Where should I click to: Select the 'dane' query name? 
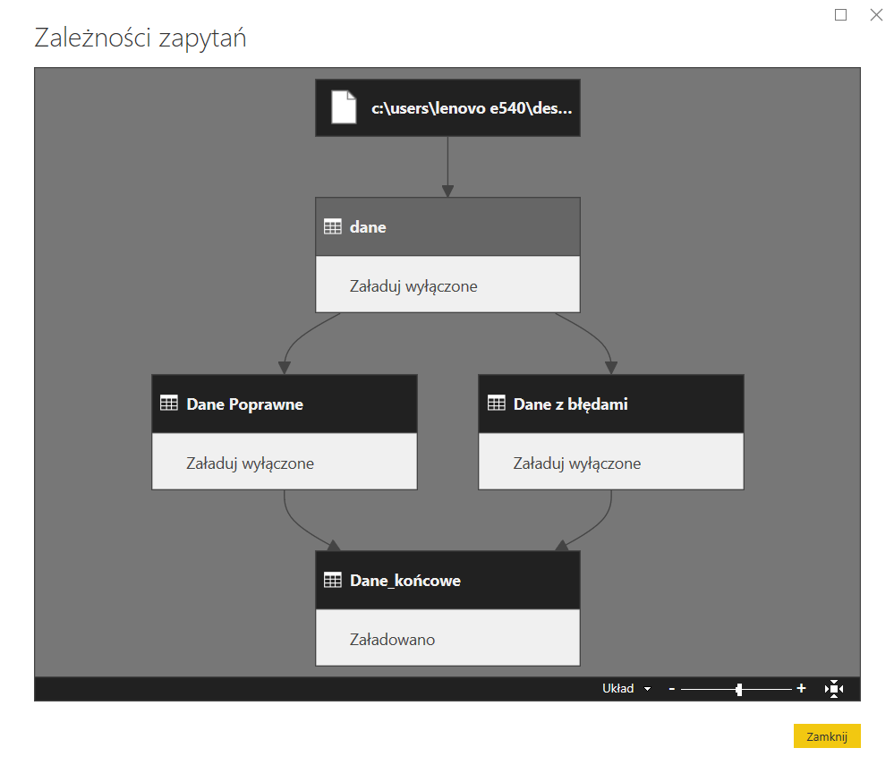[x=368, y=227]
